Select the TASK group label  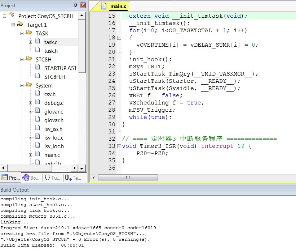coord(42,34)
